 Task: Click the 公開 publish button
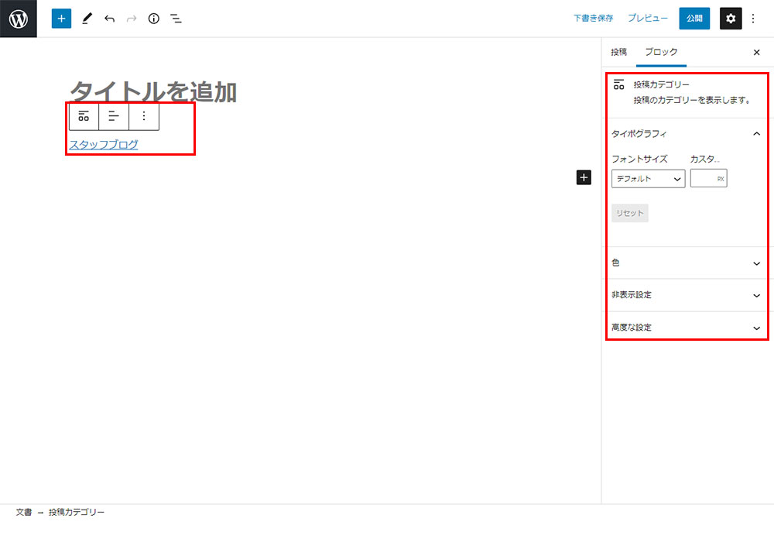[x=694, y=19]
